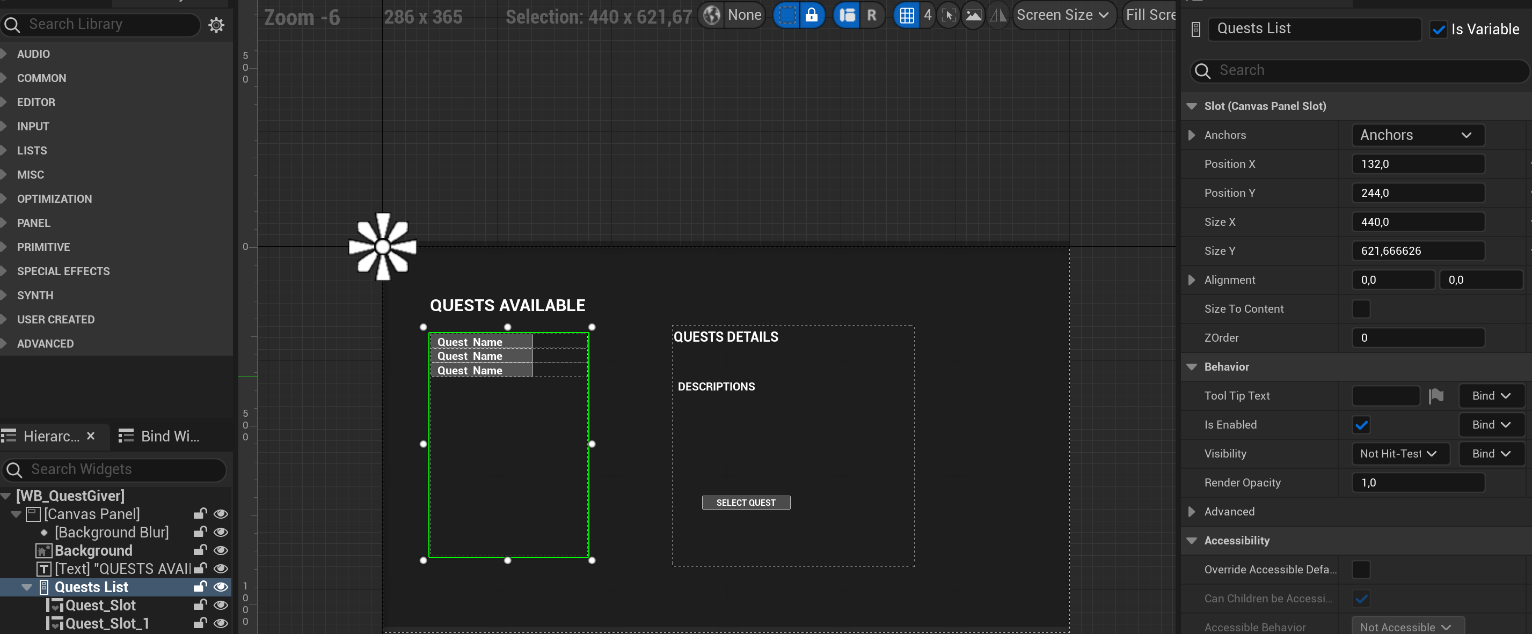Toggle layout transform mode icon
Screen dimensions: 1532x634
[x=847, y=16]
